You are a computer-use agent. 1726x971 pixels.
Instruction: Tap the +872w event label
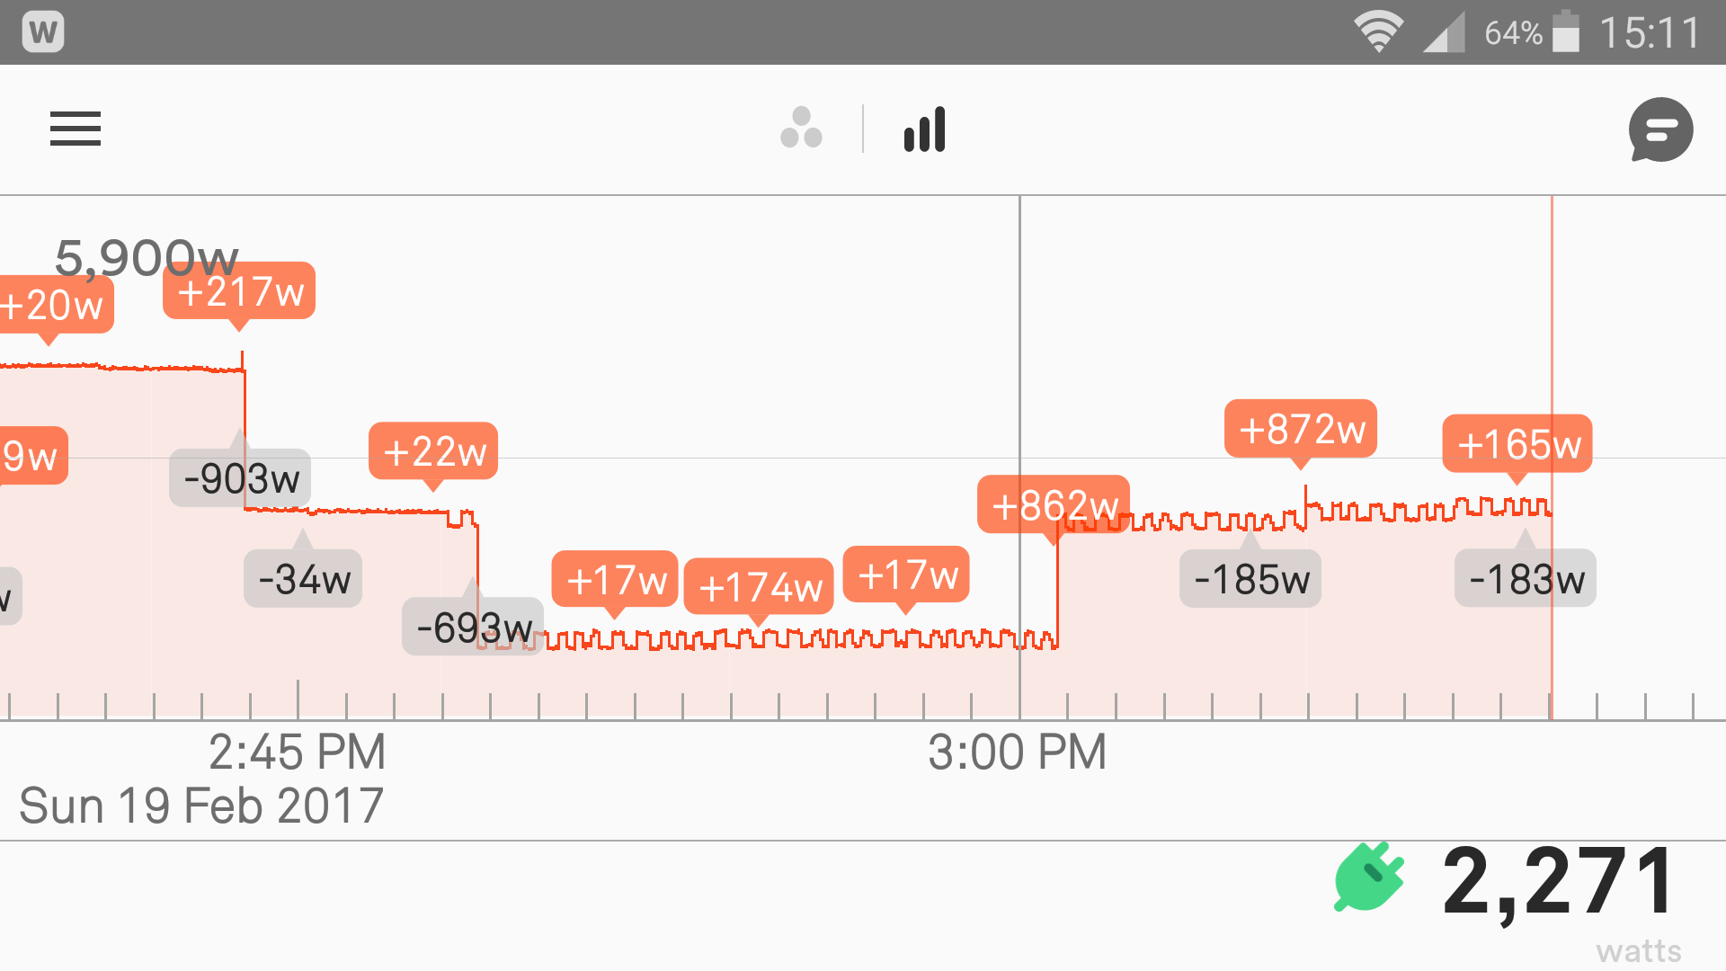coord(1301,429)
